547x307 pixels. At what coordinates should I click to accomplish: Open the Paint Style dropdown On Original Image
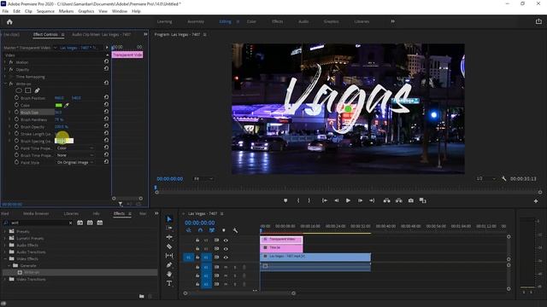tap(74, 162)
